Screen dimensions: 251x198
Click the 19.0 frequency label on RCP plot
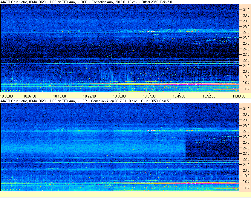(x=246, y=77)
